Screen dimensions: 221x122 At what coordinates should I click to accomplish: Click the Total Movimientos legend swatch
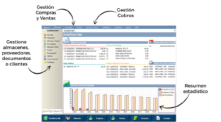pos(160,95)
